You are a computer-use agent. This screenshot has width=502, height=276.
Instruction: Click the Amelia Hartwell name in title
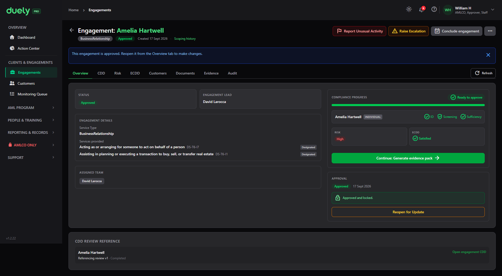coord(140,31)
